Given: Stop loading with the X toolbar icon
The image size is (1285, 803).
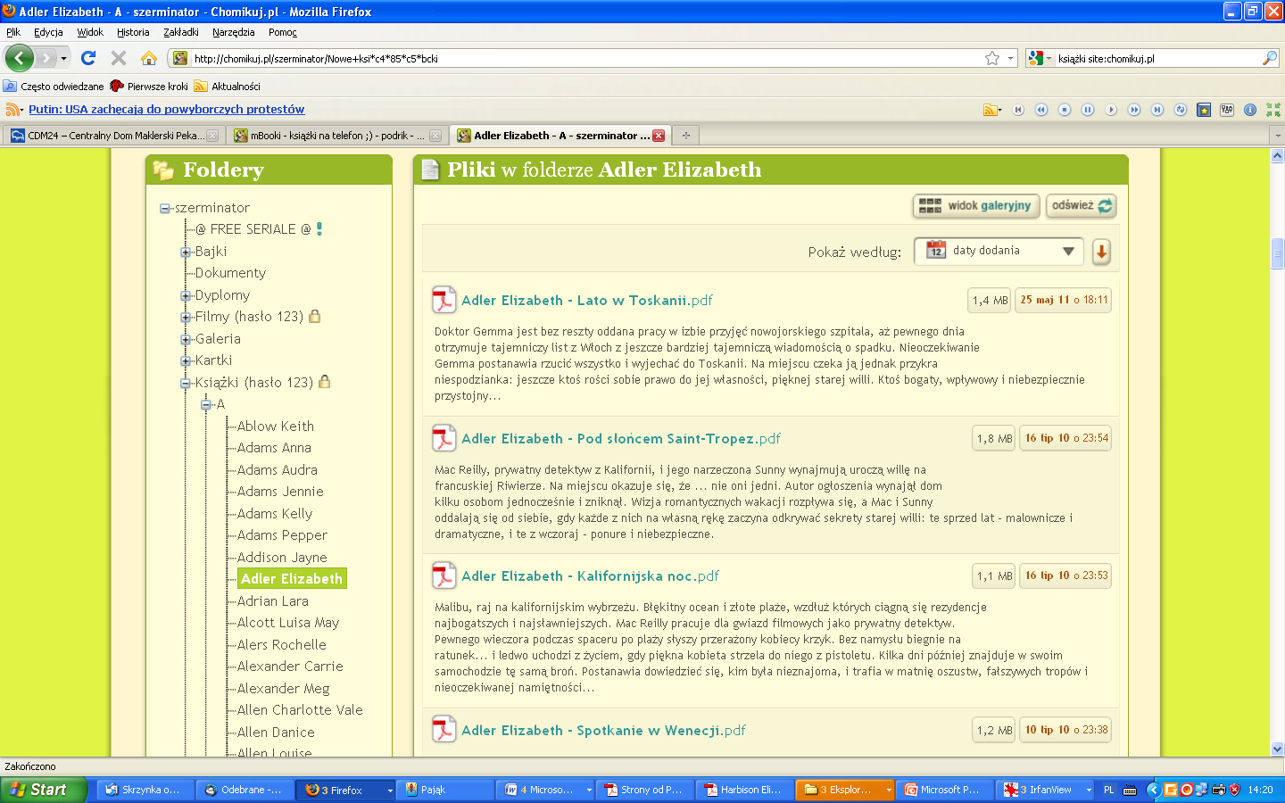Looking at the screenshot, I should pyautogui.click(x=118, y=58).
